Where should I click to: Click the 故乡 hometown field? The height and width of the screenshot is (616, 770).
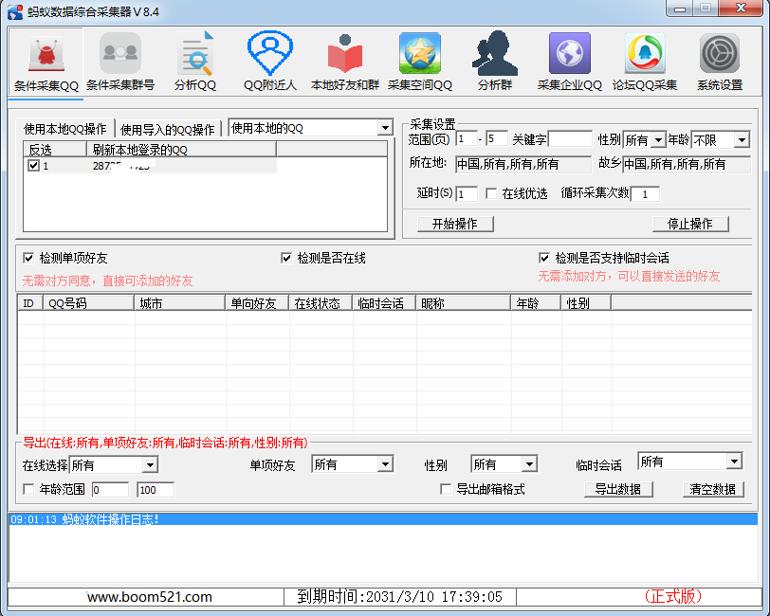[687, 164]
